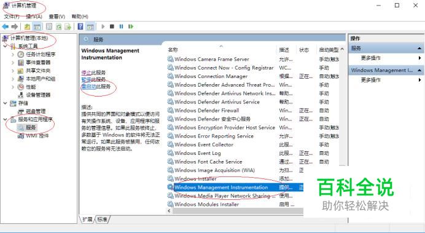Screen dimensions: 425x233
Task: Expand the 任务计划程序 node
Action: coord(13,55)
